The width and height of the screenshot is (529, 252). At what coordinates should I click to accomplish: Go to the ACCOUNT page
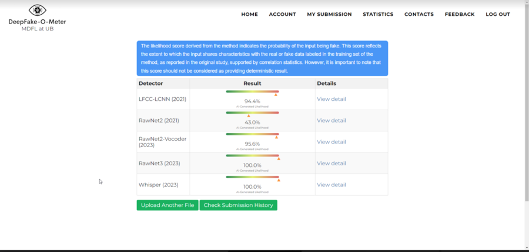(x=282, y=14)
